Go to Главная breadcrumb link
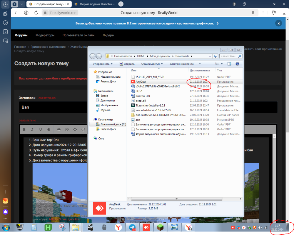This screenshot has width=294, height=235. click(x=20, y=47)
